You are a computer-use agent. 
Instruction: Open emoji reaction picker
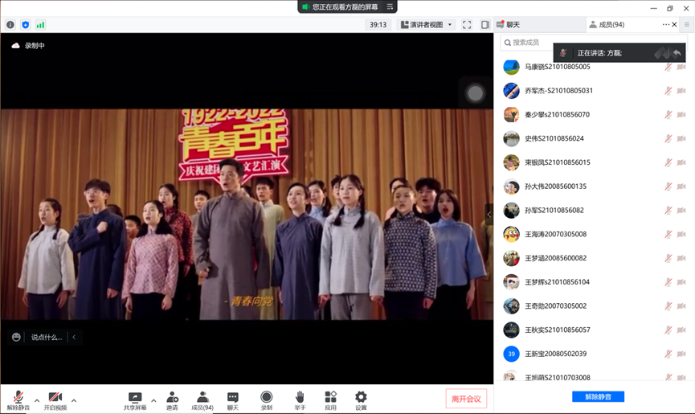pyautogui.click(x=16, y=338)
